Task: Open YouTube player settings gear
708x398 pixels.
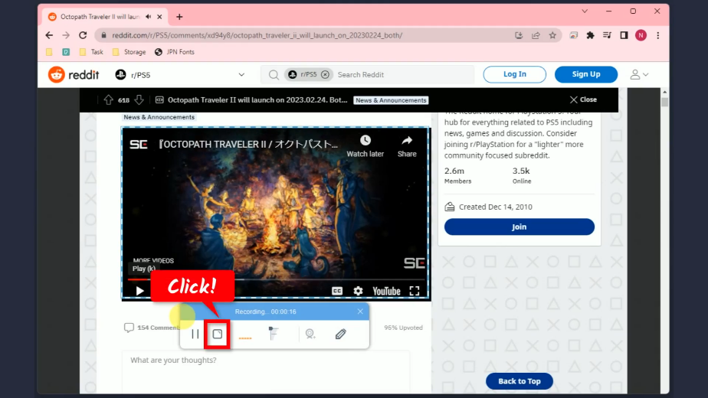Action: (x=358, y=291)
